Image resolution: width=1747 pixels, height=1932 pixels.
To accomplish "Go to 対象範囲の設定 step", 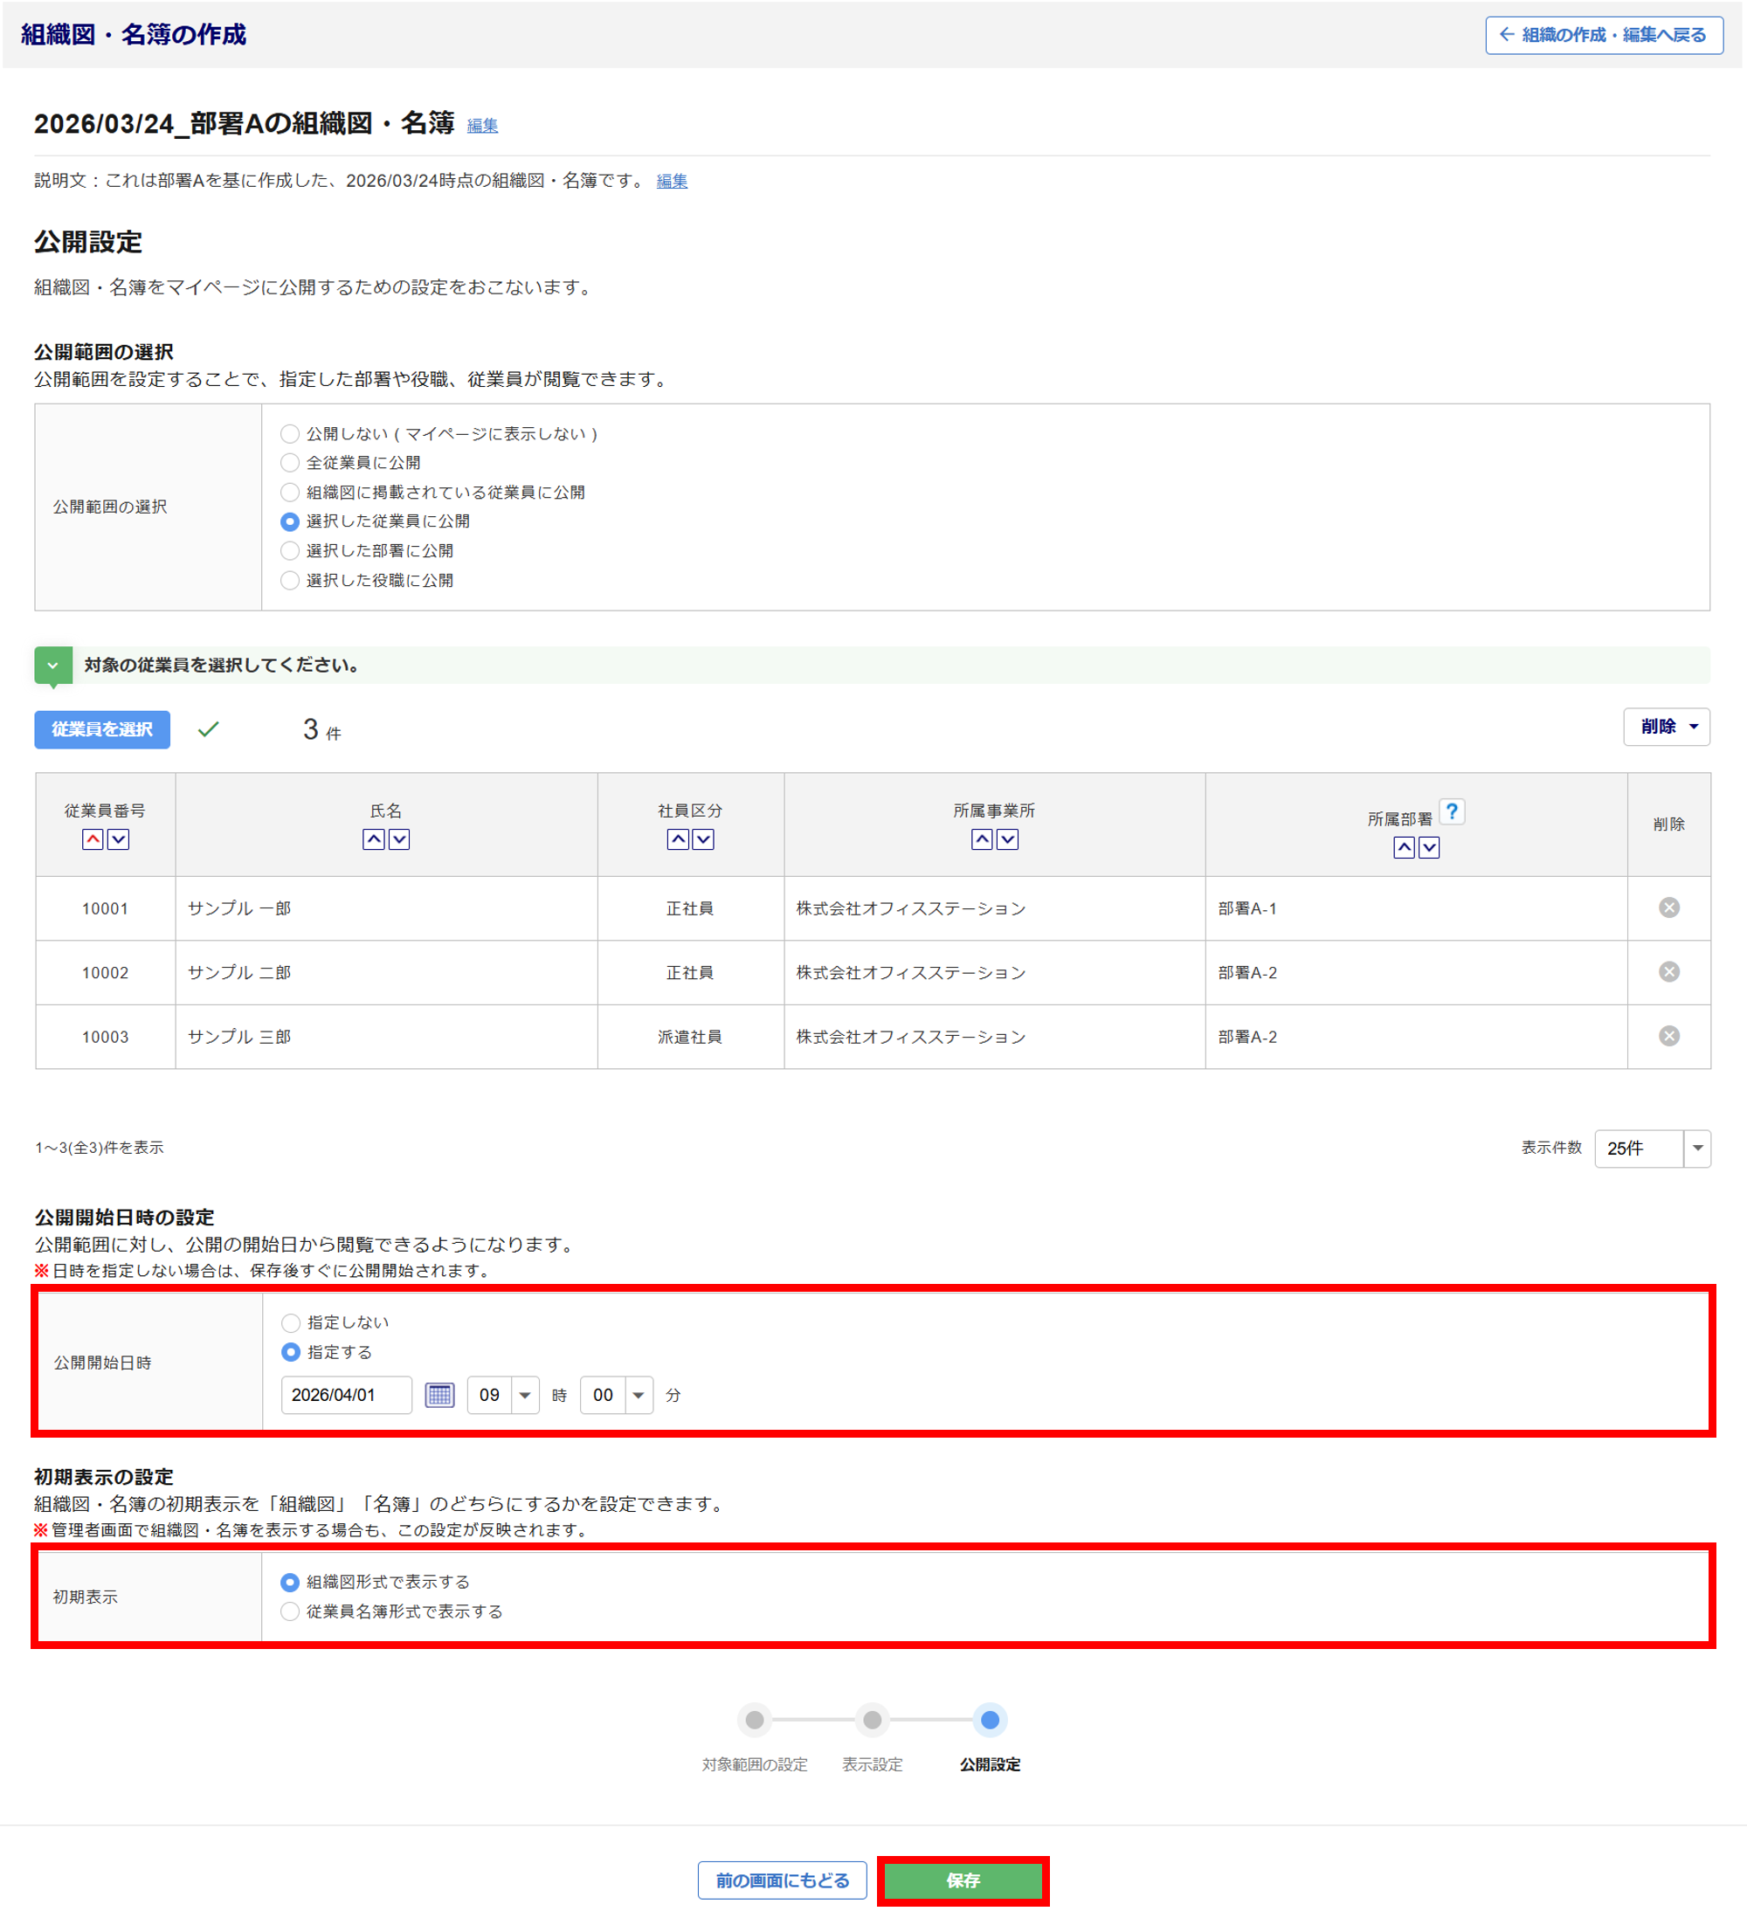I will pos(754,1721).
